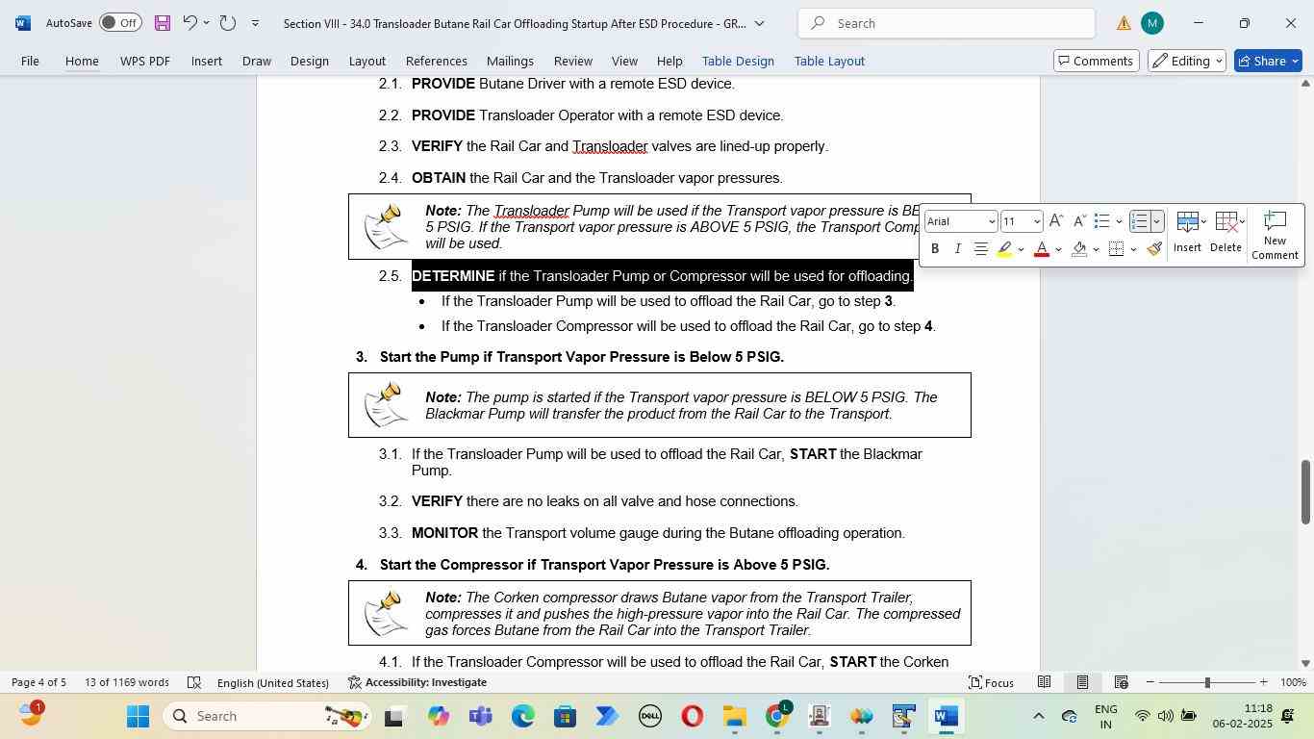
Task: Click the Save icon in title bar
Action: pyautogui.click(x=163, y=22)
